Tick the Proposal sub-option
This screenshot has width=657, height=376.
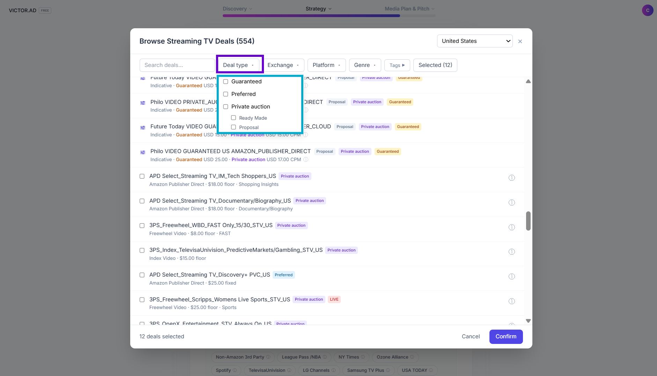point(234,127)
